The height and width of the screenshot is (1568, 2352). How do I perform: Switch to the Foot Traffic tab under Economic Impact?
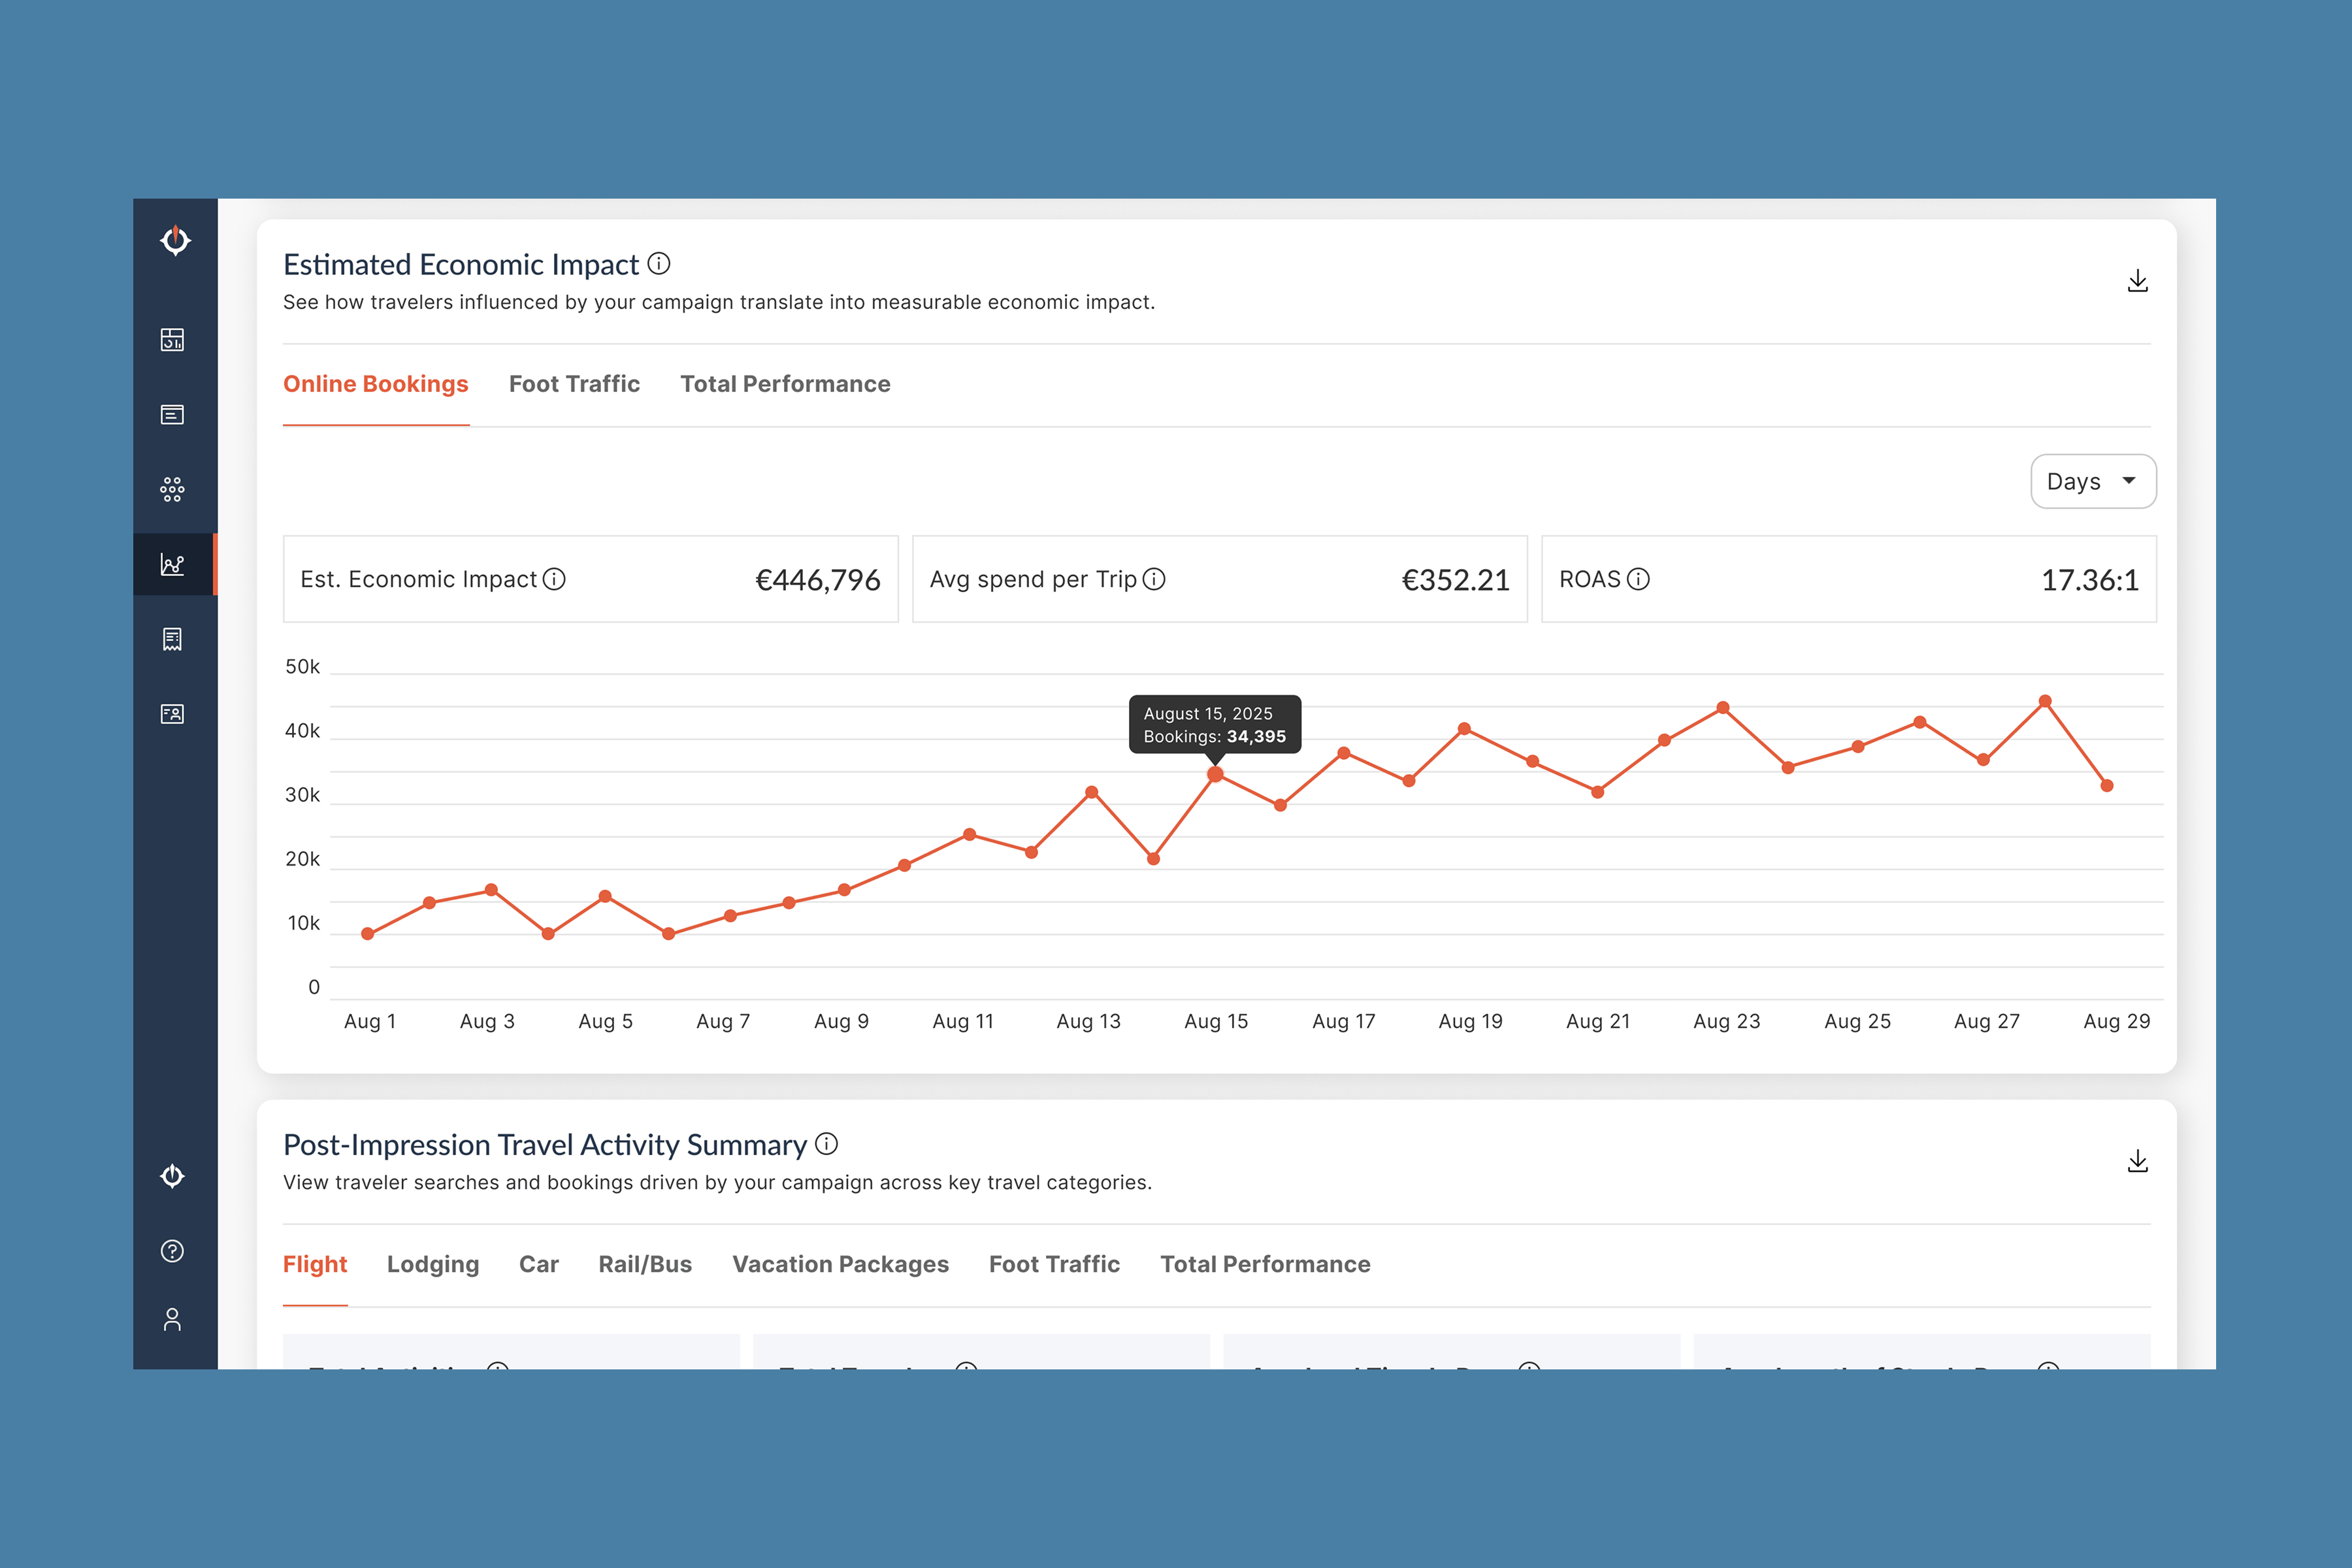tap(574, 384)
